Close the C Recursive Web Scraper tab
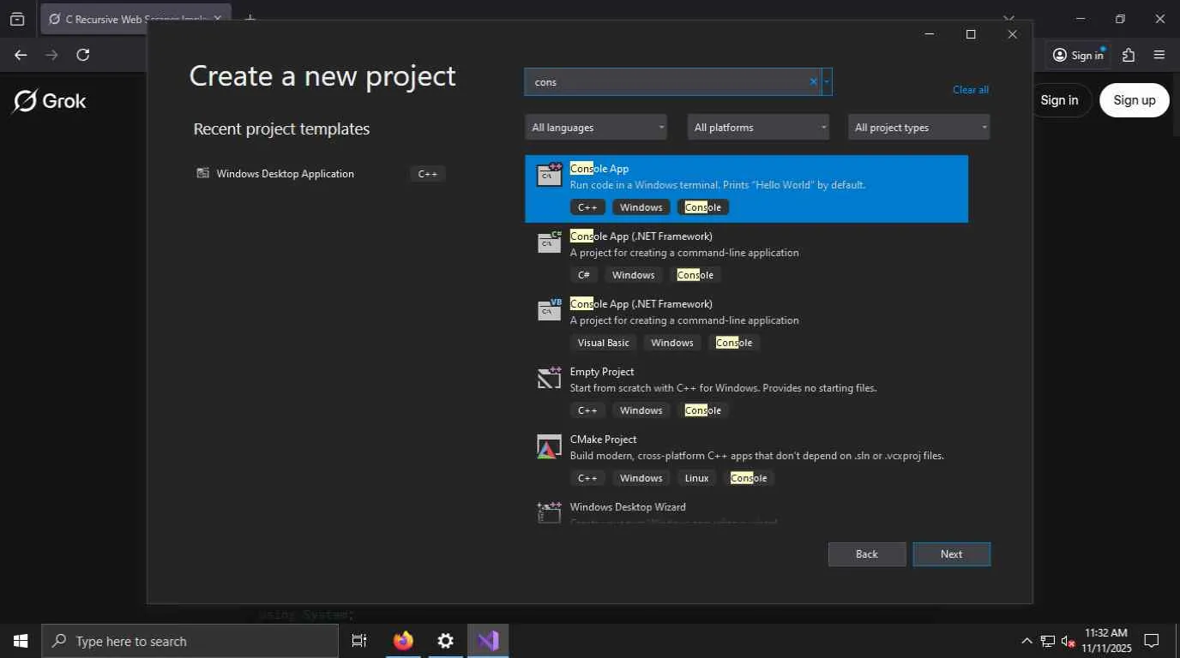Image resolution: width=1180 pixels, height=658 pixels. pos(218,19)
